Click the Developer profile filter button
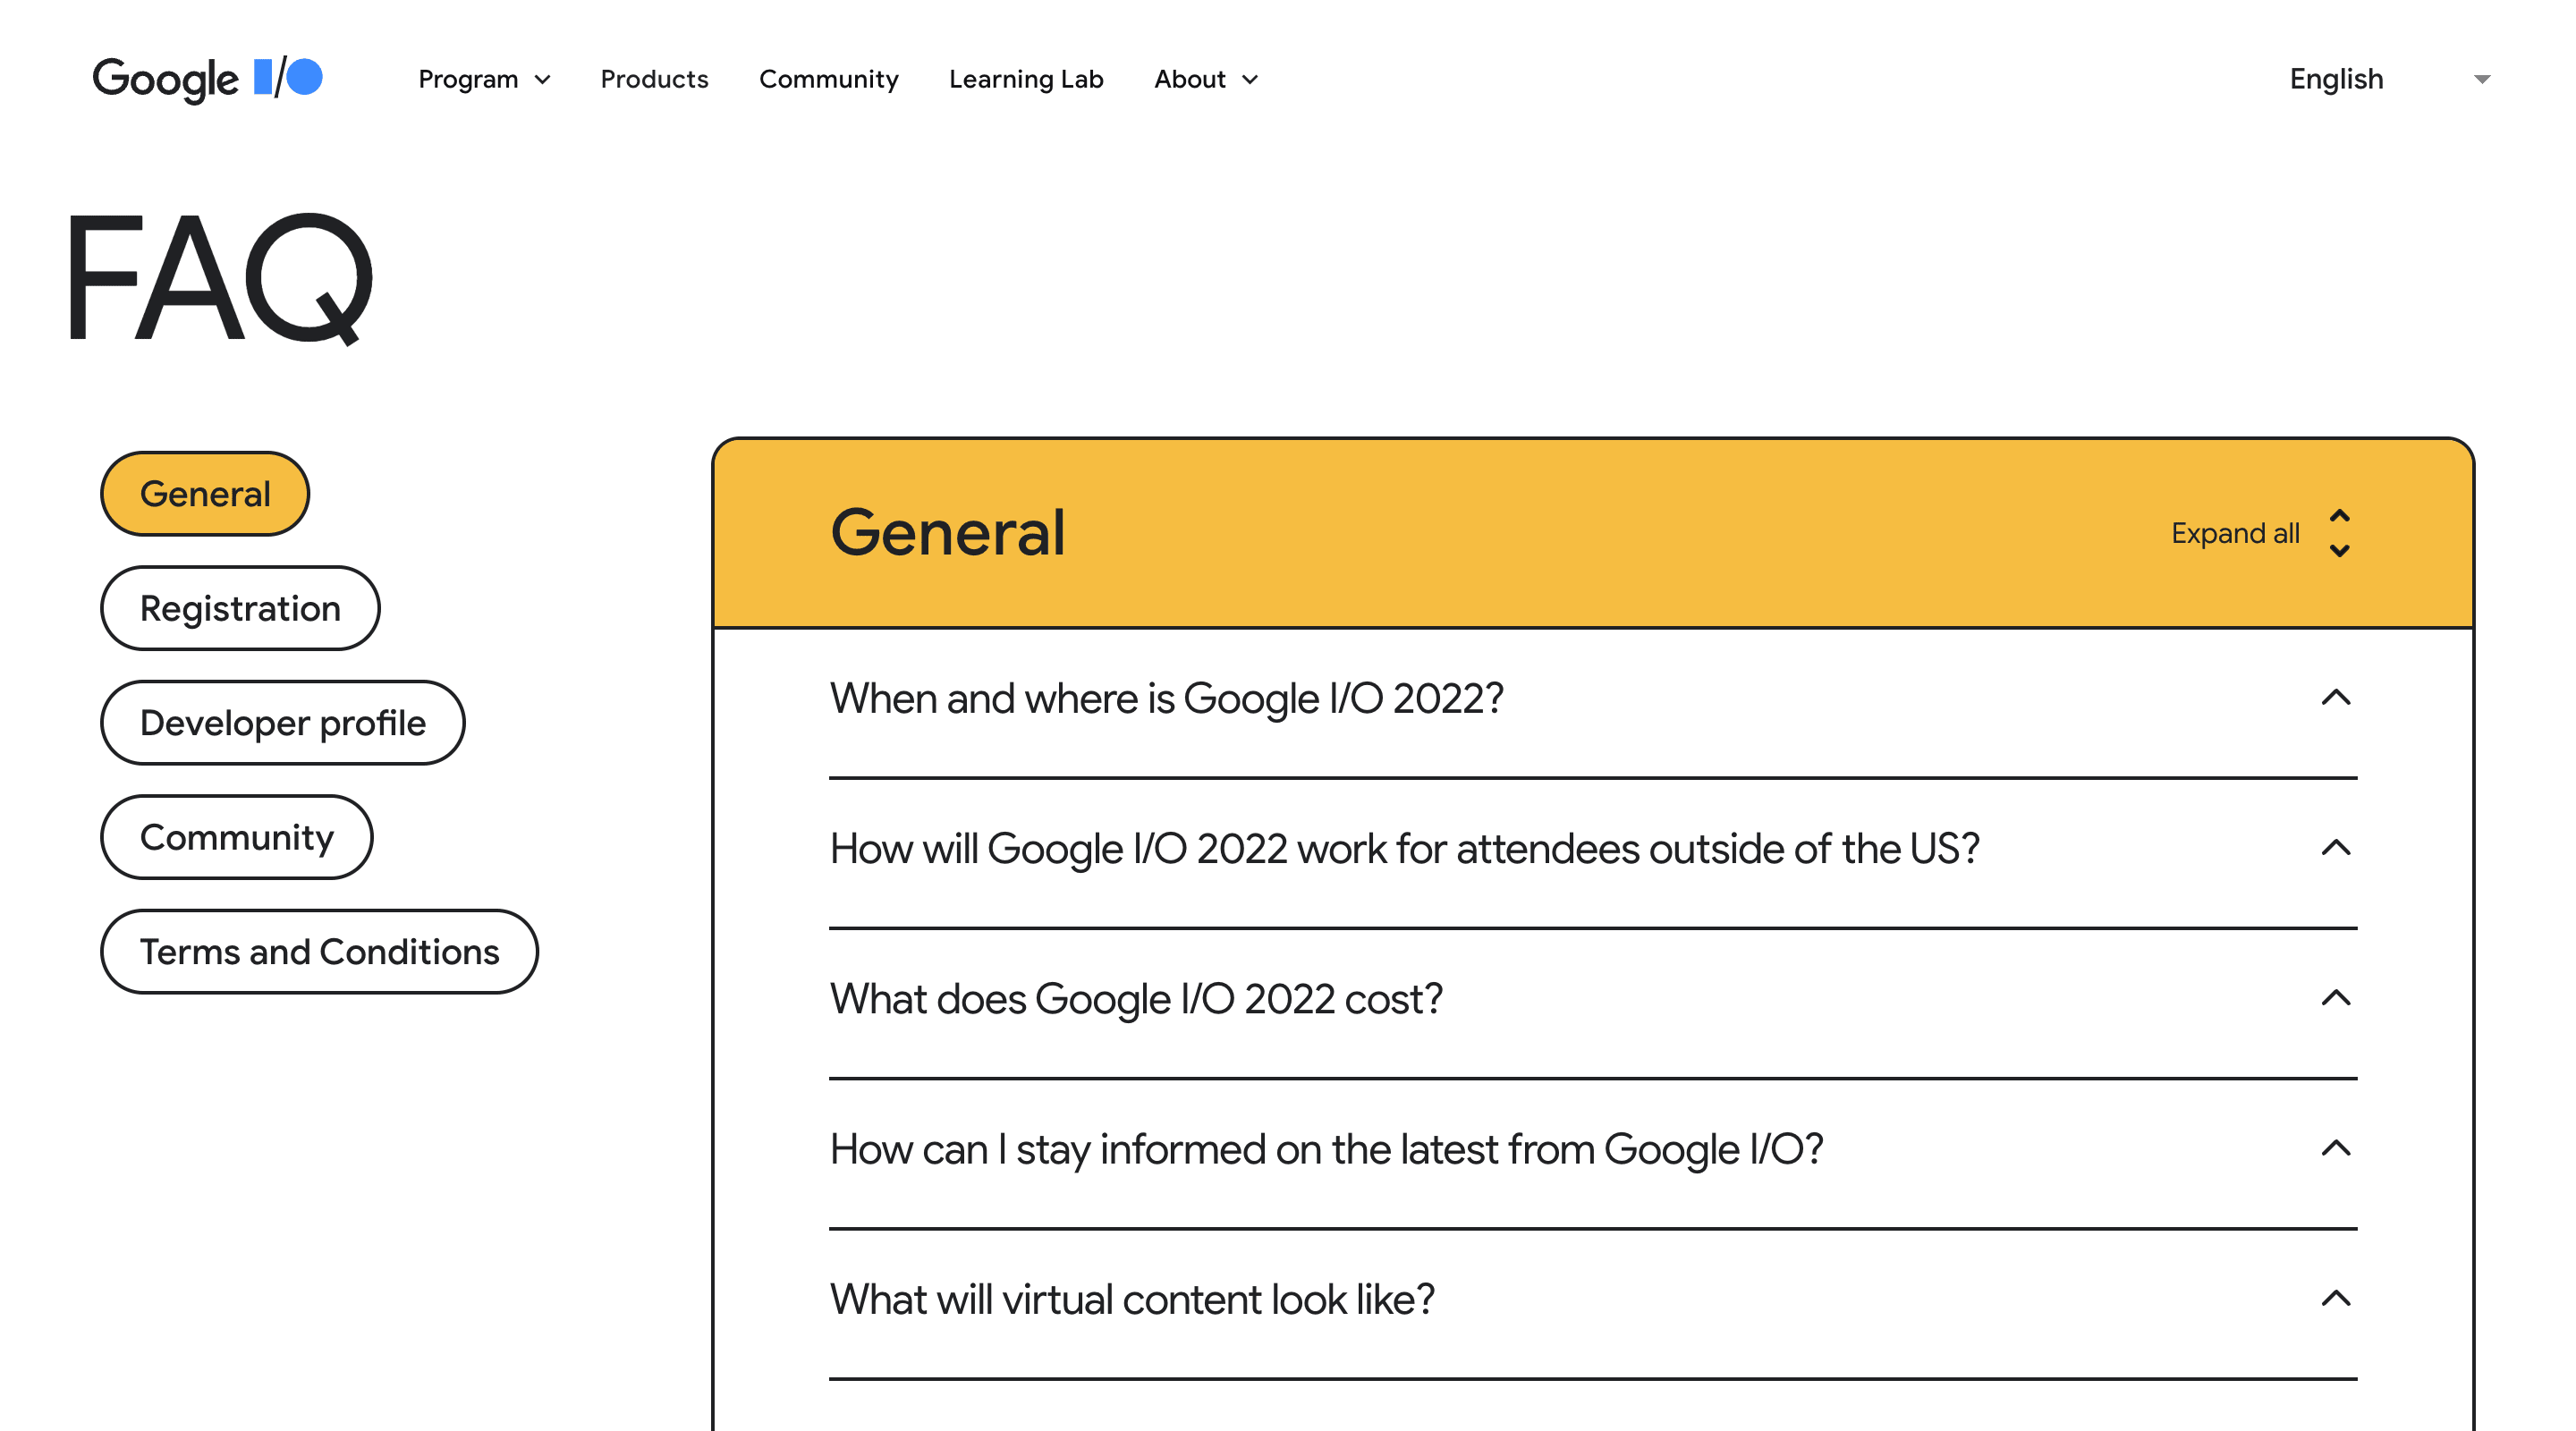This screenshot has height=1431, width=2576. click(282, 723)
